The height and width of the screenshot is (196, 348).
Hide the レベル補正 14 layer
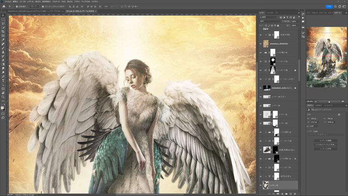click(x=261, y=52)
